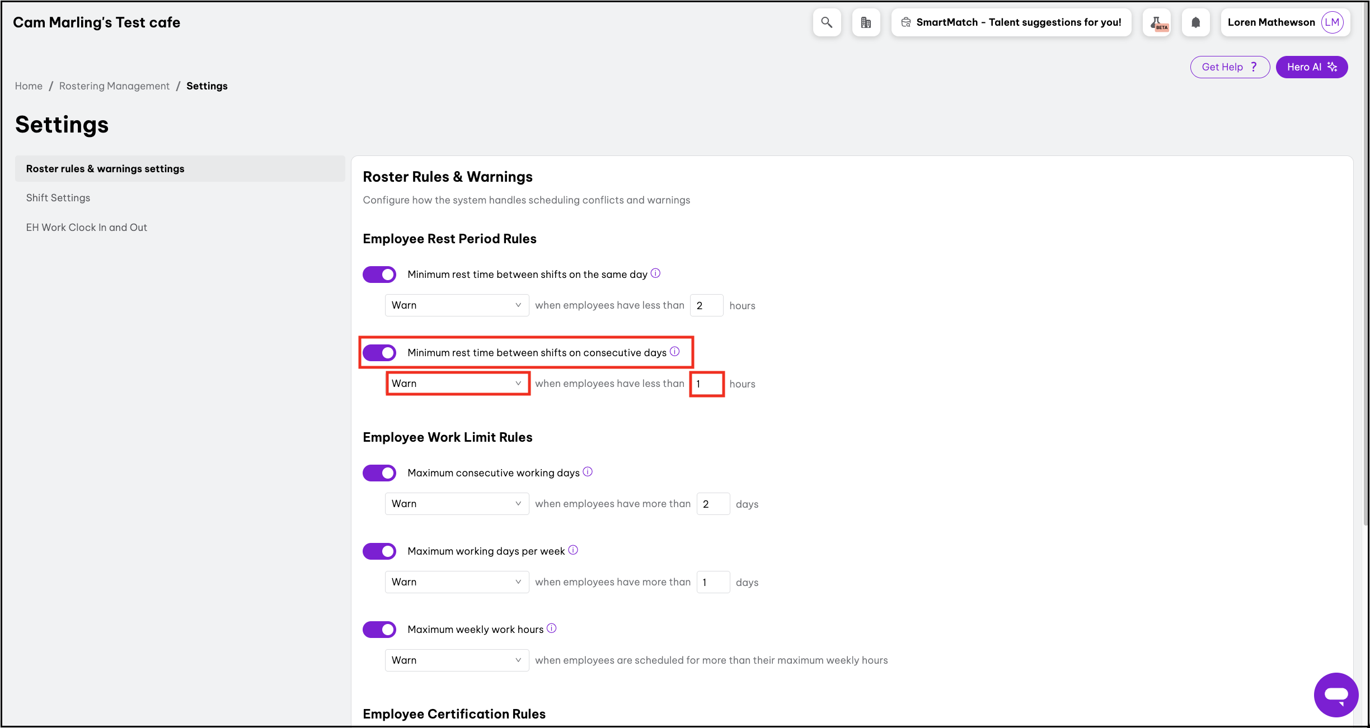Toggle Maximum working days per week rule

pyautogui.click(x=379, y=551)
